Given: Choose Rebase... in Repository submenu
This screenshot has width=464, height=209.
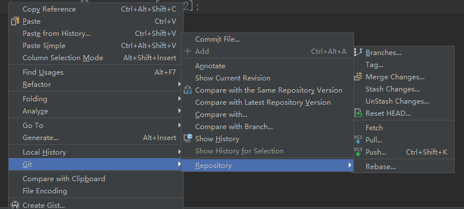Looking at the screenshot, I should [x=404, y=166].
